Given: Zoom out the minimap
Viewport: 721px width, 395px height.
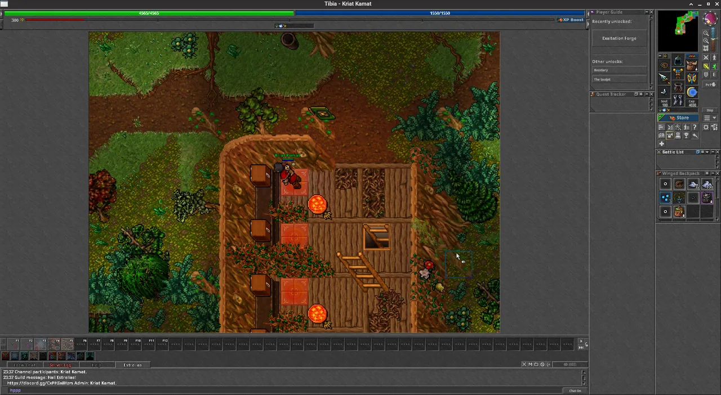Looking at the screenshot, I should click(706, 33).
